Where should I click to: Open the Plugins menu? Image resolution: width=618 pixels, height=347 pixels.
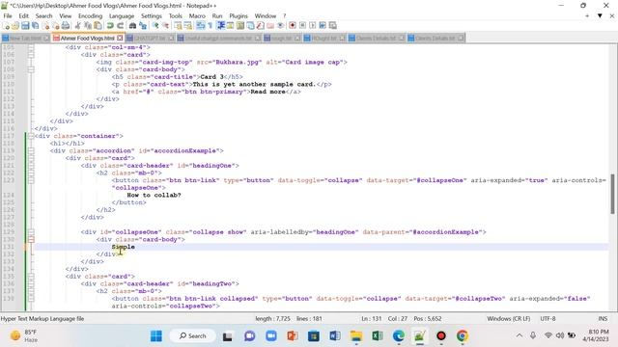(x=239, y=15)
